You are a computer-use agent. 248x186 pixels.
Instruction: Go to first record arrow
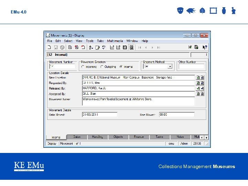139,48
